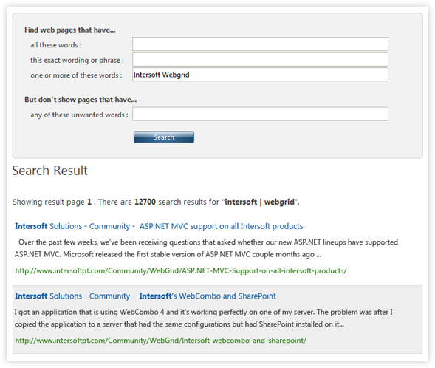Click the field containing "Intersoft Webgrid"

point(260,75)
